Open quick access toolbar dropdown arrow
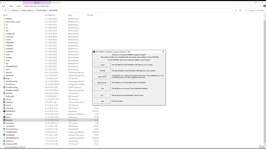This screenshot has width=266, height=149. click(x=3, y=3)
